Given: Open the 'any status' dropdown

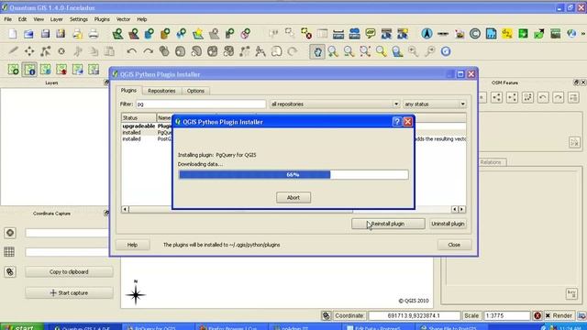Looking at the screenshot, I should coord(435,104).
